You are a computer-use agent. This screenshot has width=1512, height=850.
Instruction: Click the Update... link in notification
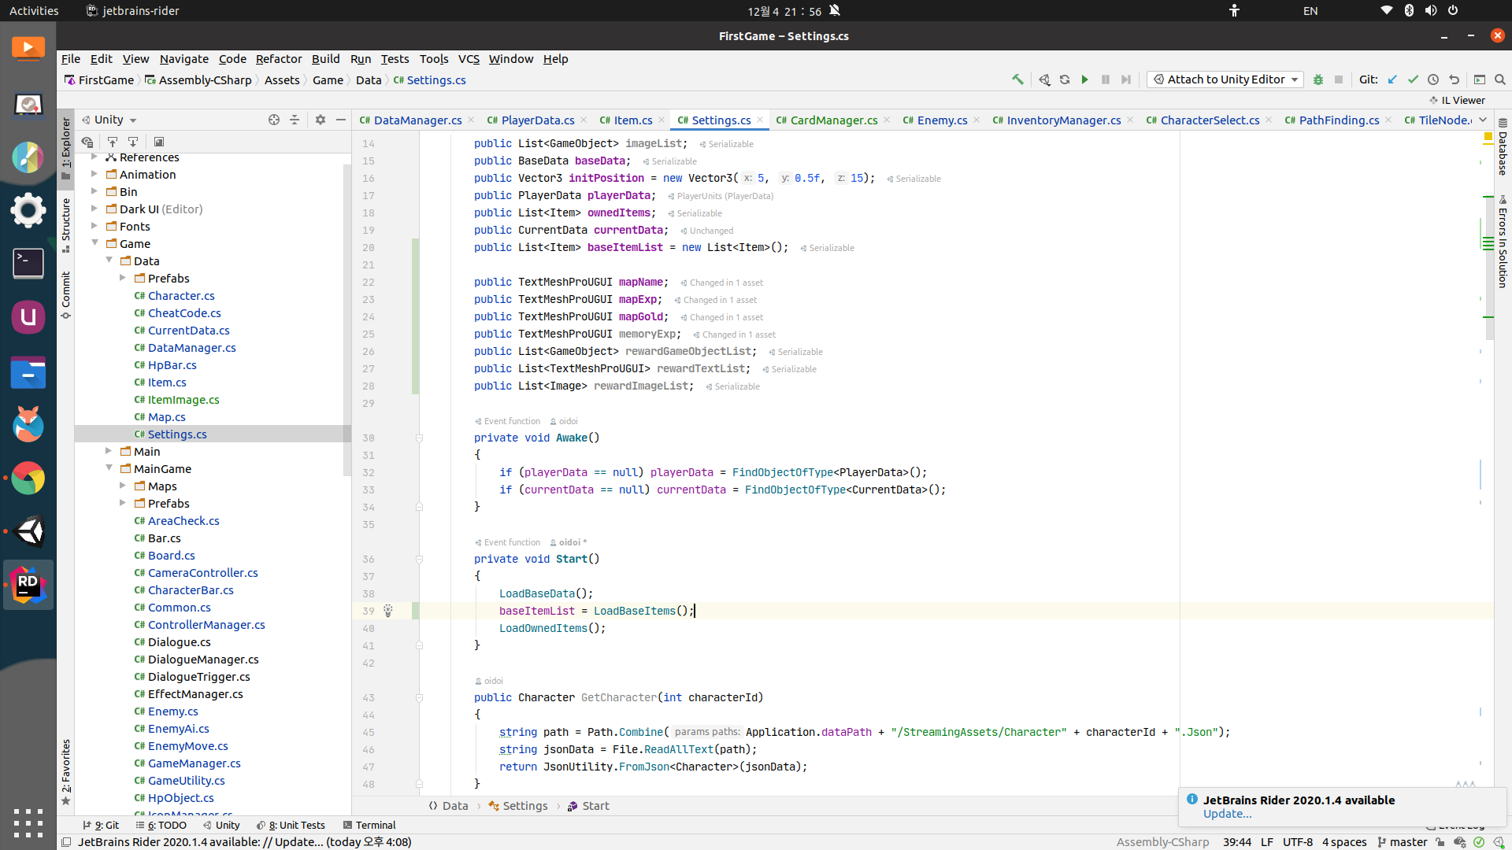point(1227,814)
